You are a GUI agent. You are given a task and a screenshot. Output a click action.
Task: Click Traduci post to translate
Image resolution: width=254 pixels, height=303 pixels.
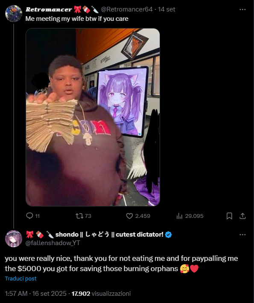(21, 278)
